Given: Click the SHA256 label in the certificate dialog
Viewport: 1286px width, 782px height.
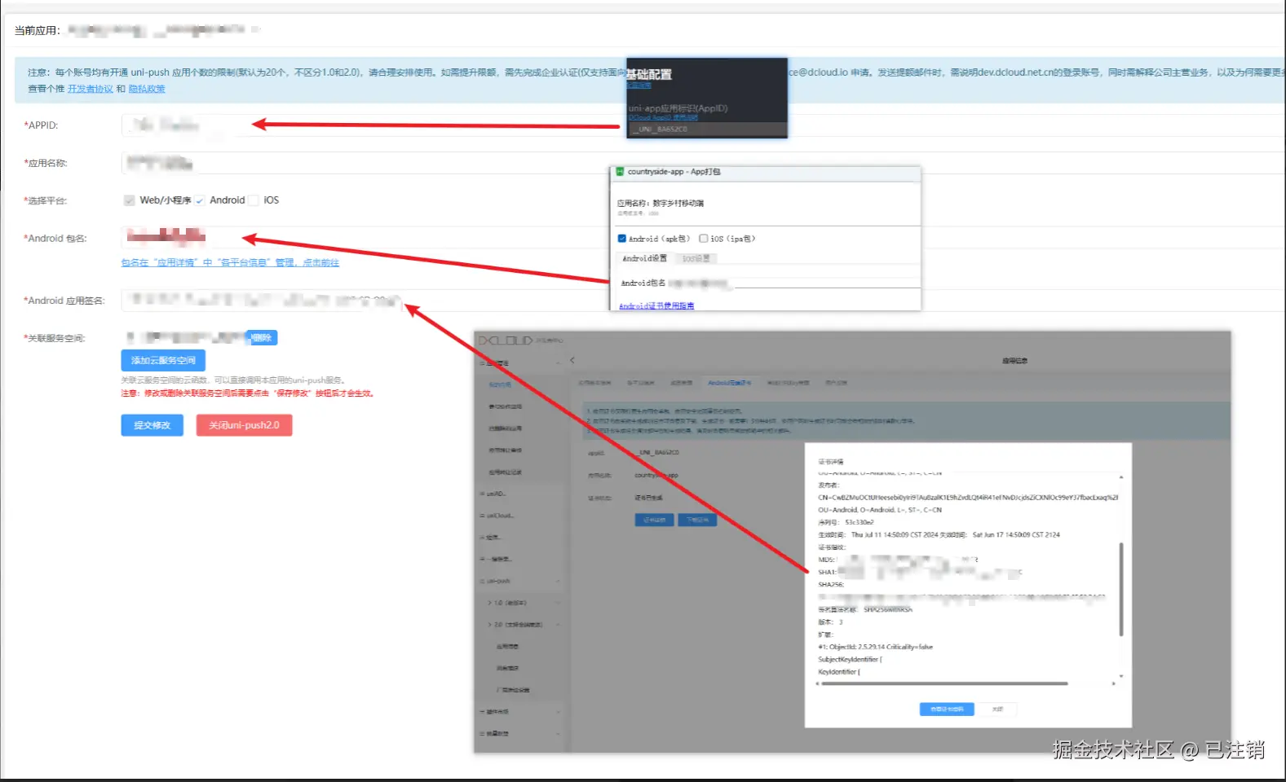Looking at the screenshot, I should tap(830, 585).
